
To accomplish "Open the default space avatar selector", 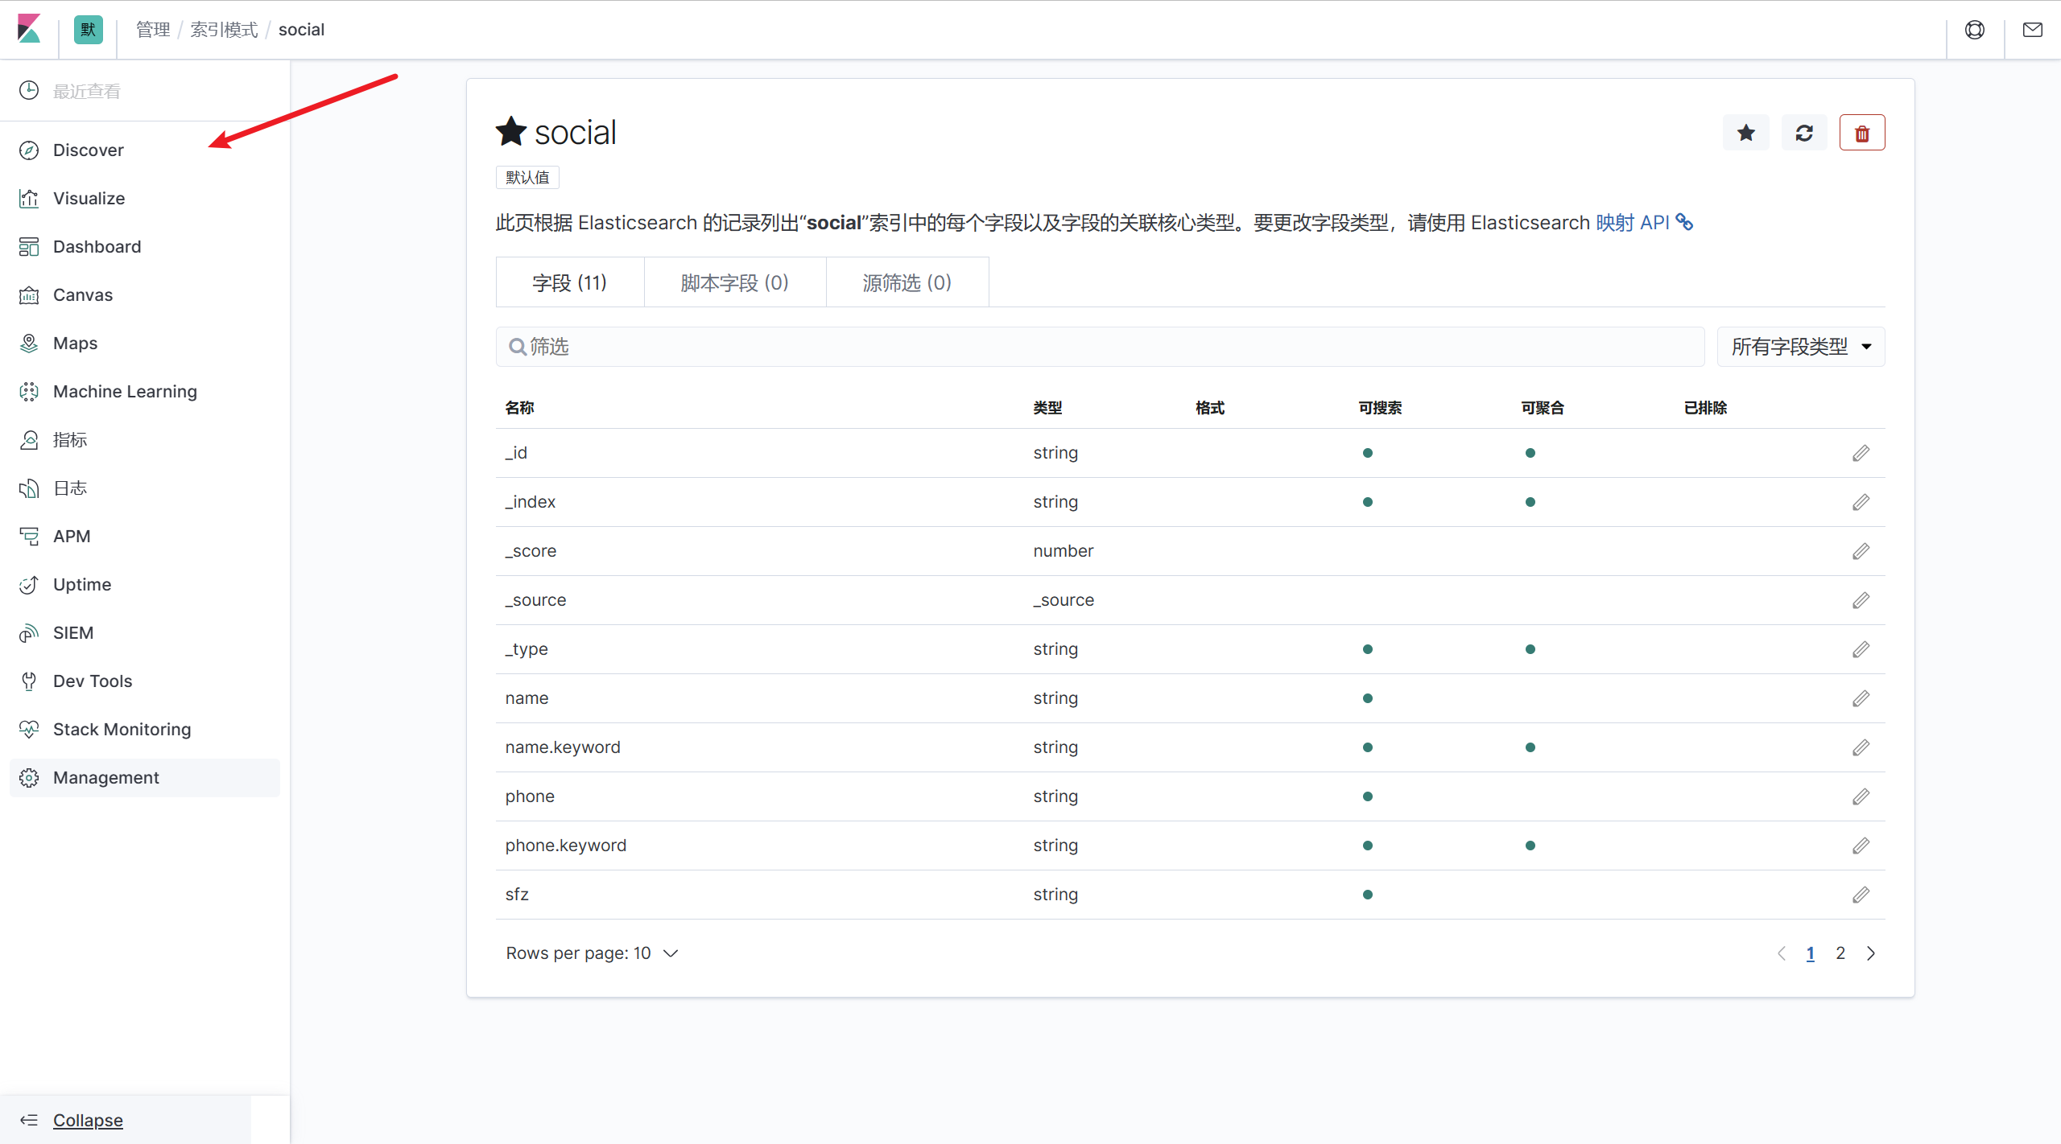I will (x=88, y=30).
